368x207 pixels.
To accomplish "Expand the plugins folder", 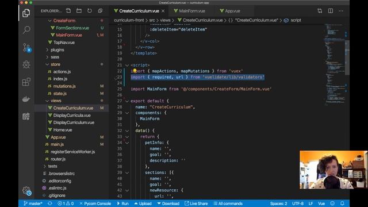I will (47, 50).
